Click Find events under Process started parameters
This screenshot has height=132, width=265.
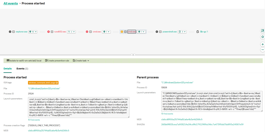34,120
